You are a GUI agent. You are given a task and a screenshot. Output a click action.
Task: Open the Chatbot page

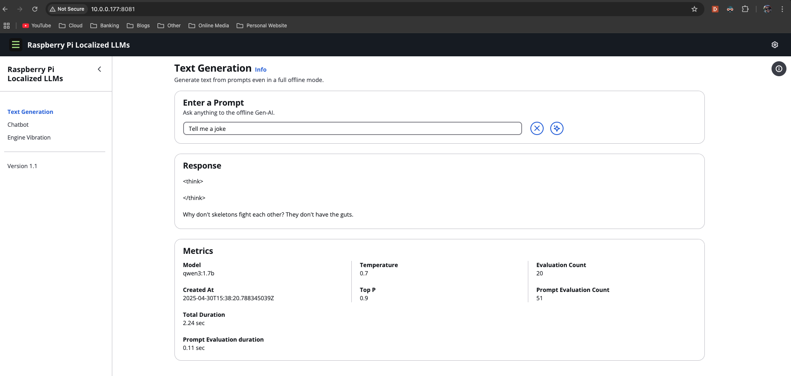18,125
